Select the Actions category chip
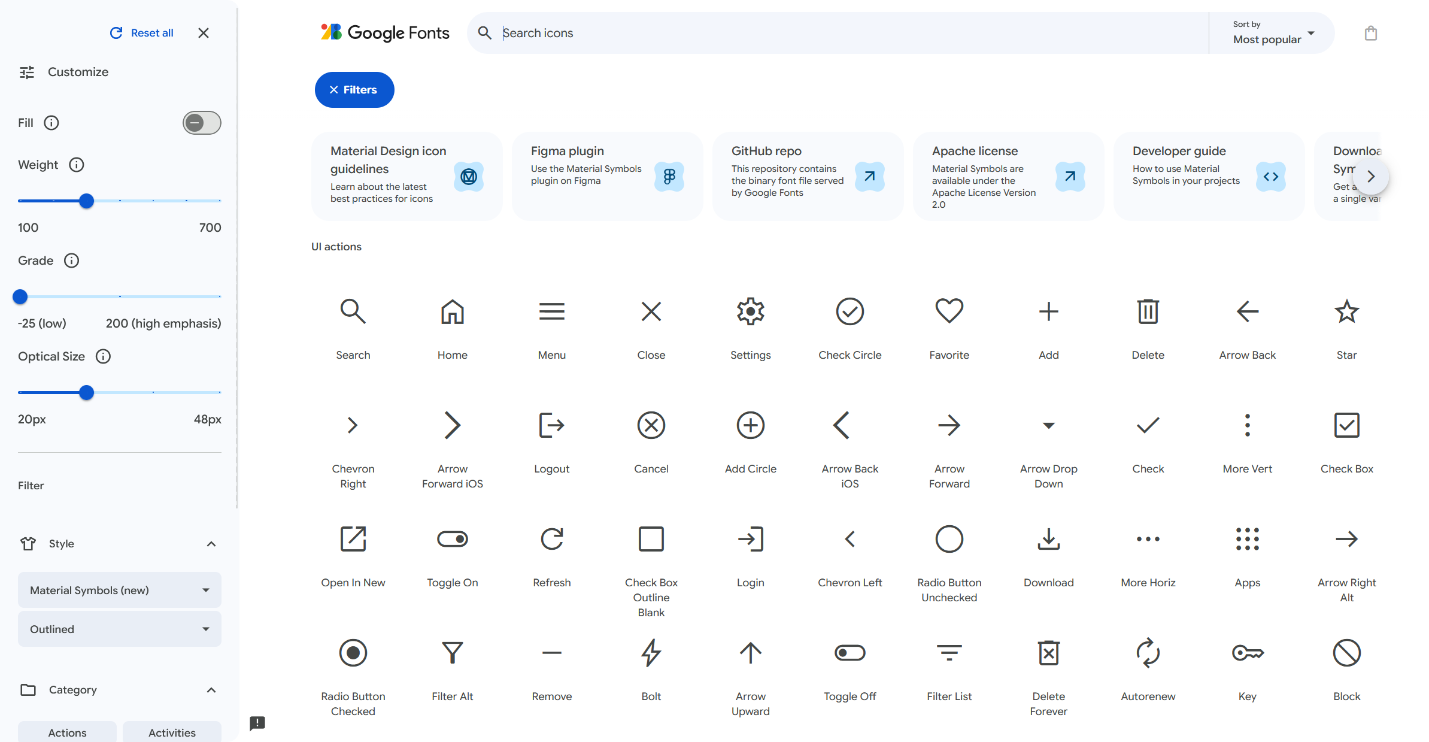 (67, 732)
